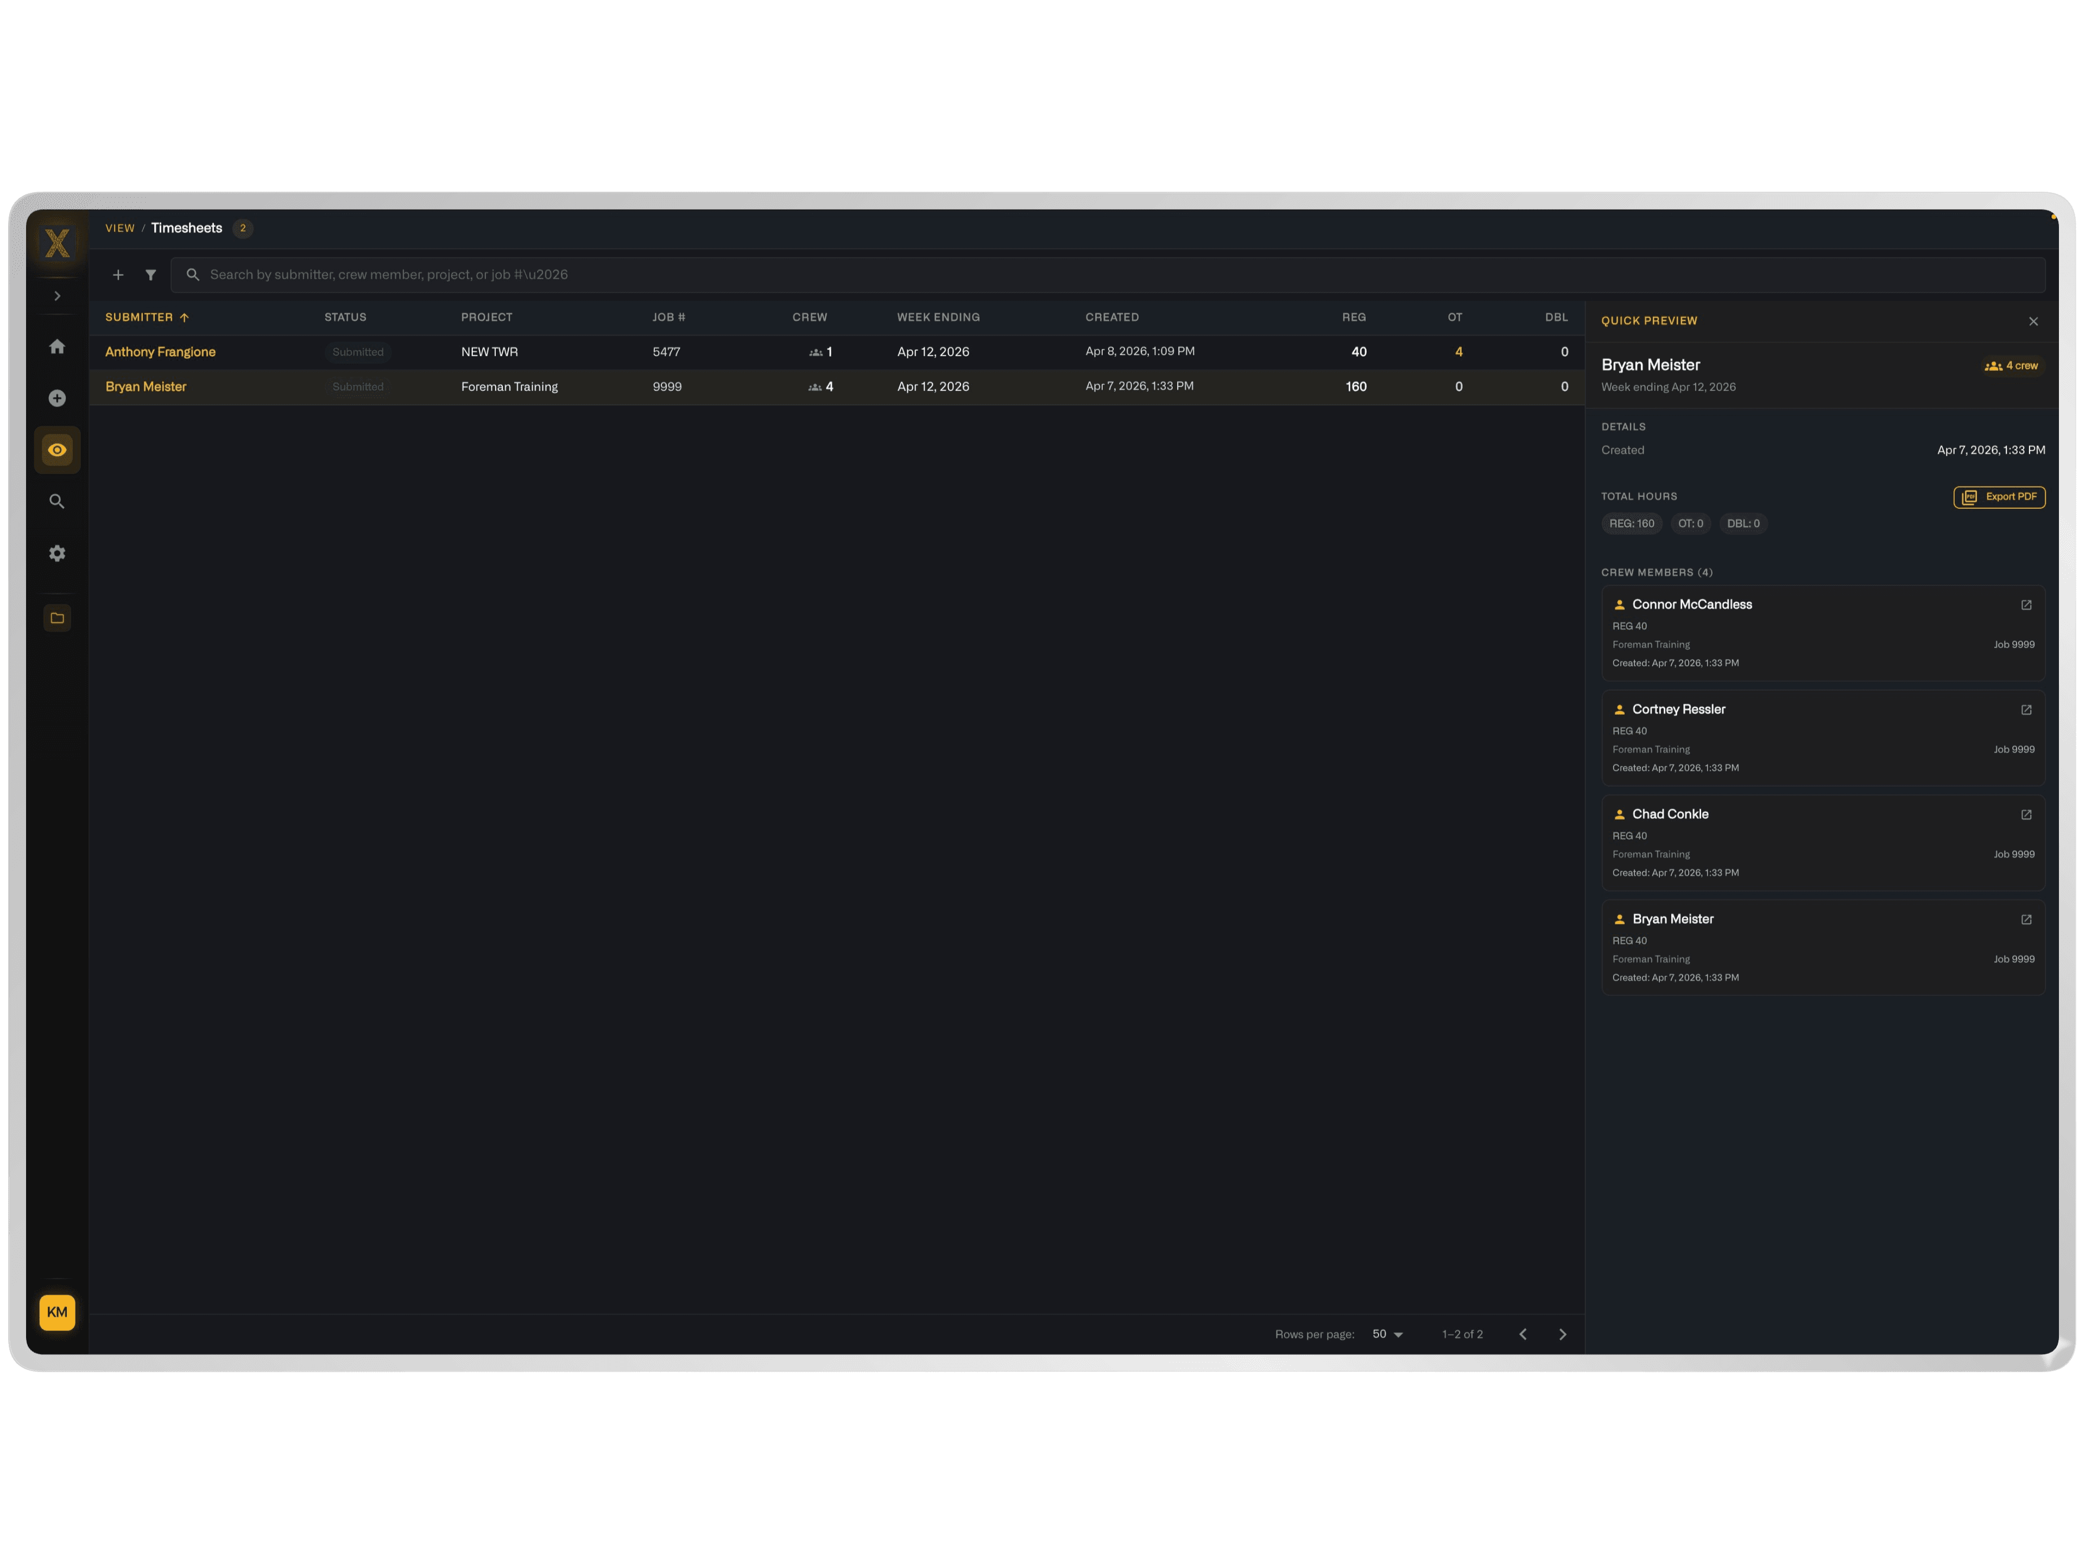Screen dimensions: 2085x1564
Task: Click the Quick Preview Created date value
Action: [x=1991, y=451]
